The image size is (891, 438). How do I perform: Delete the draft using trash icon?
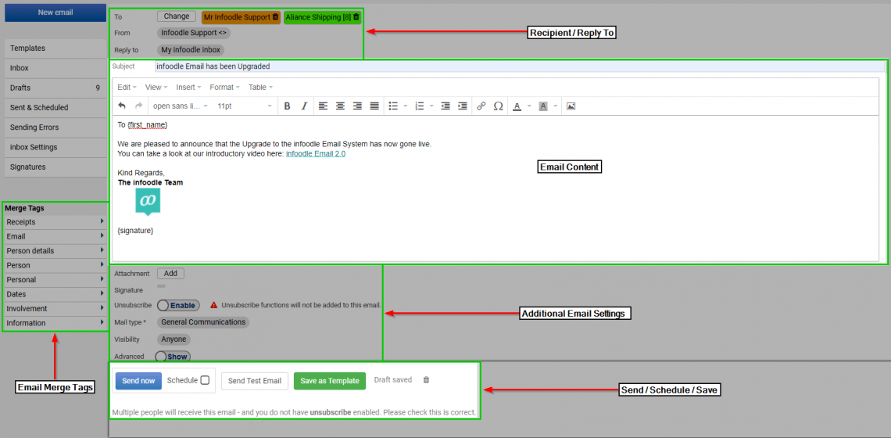426,380
